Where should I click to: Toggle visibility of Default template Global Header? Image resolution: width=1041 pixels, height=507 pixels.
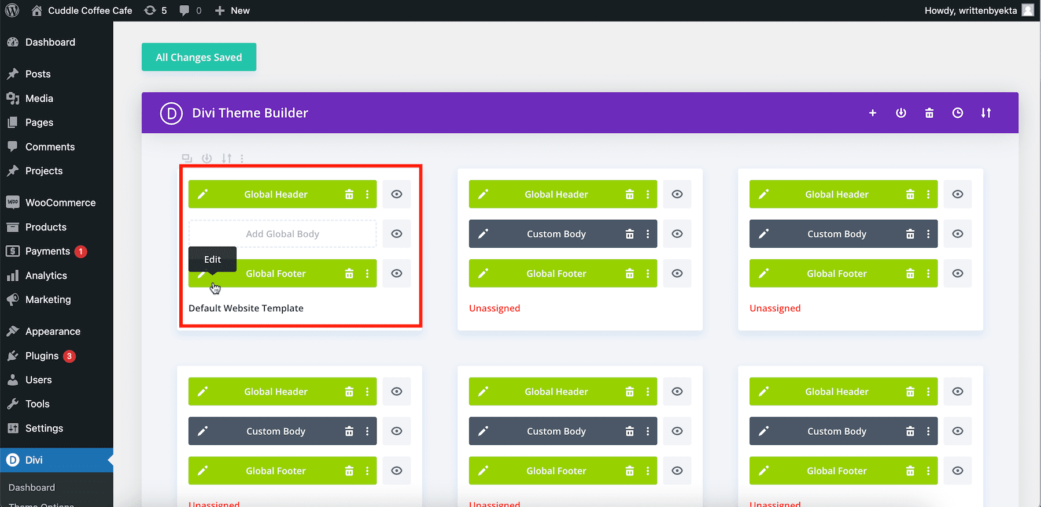pos(397,195)
